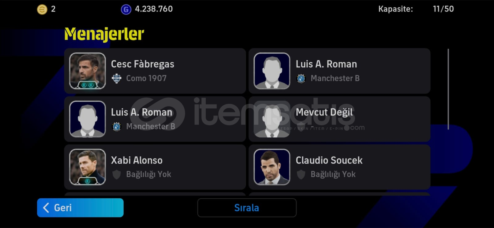Click the gold eFootball coin icon
This screenshot has height=228, width=494.
click(42, 9)
